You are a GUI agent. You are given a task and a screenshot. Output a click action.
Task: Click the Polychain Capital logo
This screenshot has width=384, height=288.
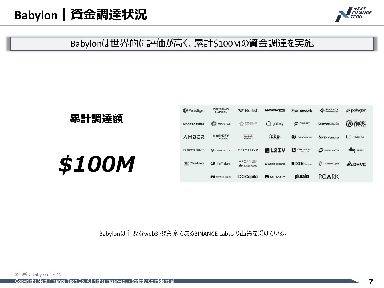[x=221, y=110]
